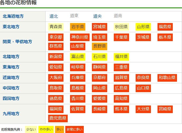182x133 pixels.
Task: Open 道北 link for Hokkaido
Action: pos(54,16)
